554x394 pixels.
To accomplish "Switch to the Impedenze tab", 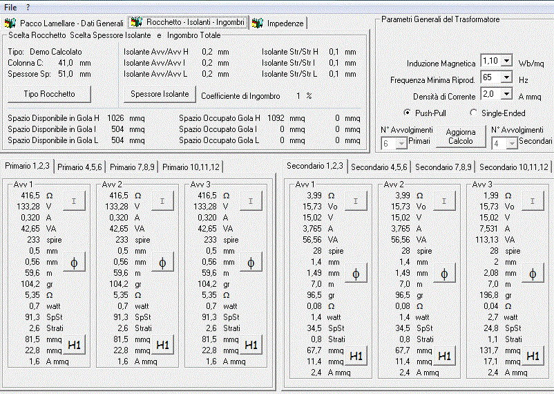I will point(278,24).
